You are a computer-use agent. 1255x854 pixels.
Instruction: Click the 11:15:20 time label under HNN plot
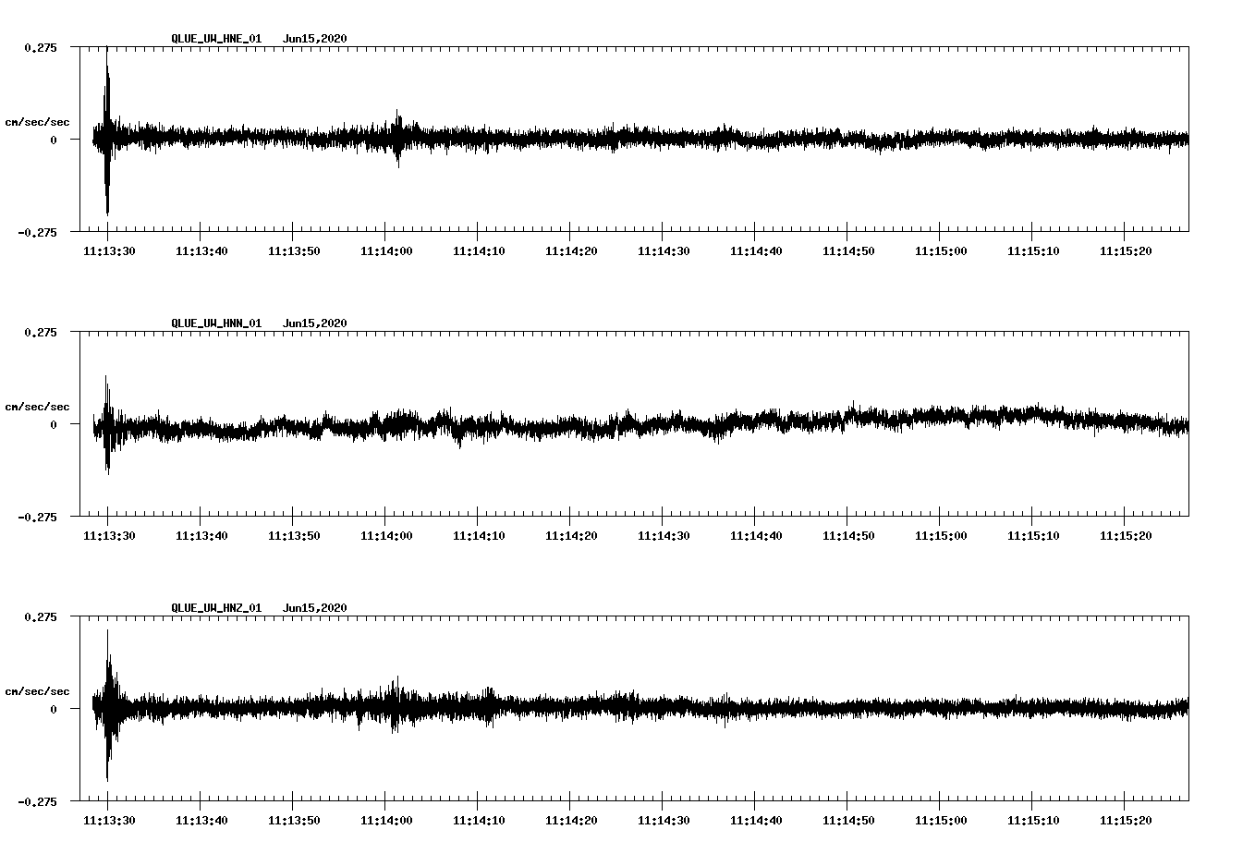(x=1126, y=536)
